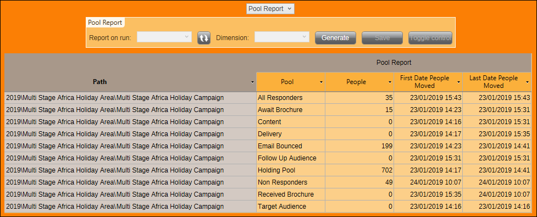Select the Follow Up Audience pool cell
The width and height of the screenshot is (537, 217).
pyautogui.click(x=290, y=158)
